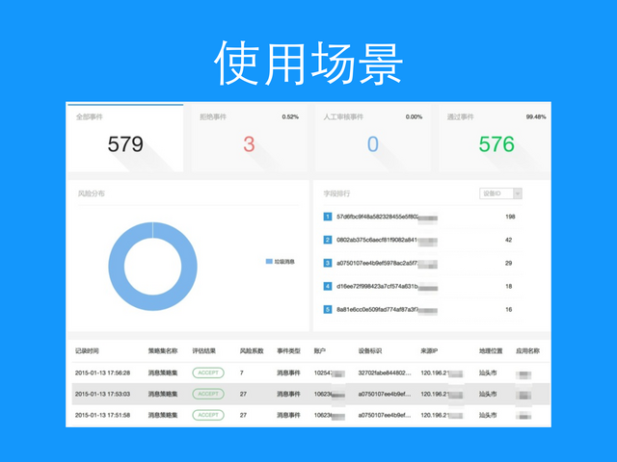This screenshot has width=617, height=462.
Task: Select device ID starting with 8a81e6cc0e509
Action: point(377,309)
